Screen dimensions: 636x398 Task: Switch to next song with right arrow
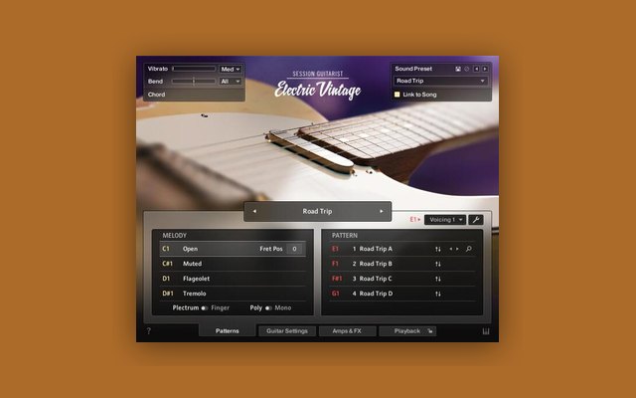(x=382, y=211)
